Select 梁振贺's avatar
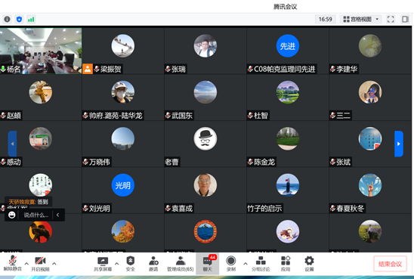This screenshot has height=279, width=414. click(123, 45)
